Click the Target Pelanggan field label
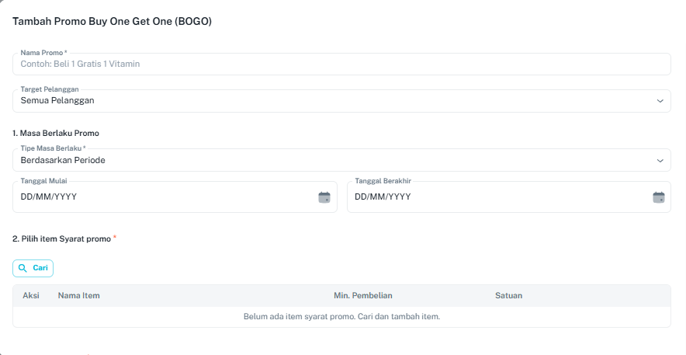686x355 pixels. 50,89
